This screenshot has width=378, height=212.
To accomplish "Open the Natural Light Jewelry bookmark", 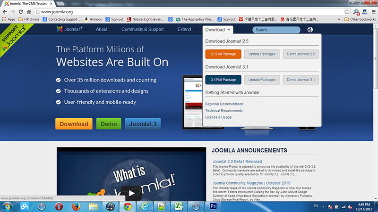I will pos(146,19).
